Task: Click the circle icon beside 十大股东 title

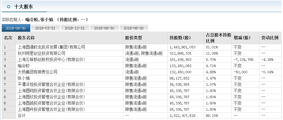Action: click(x=9, y=6)
